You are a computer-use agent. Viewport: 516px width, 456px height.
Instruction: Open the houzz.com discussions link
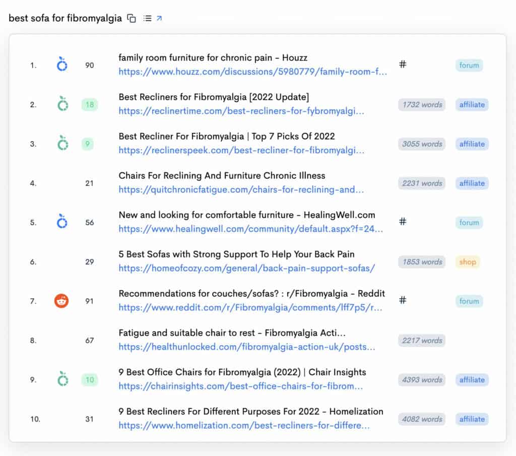(253, 72)
